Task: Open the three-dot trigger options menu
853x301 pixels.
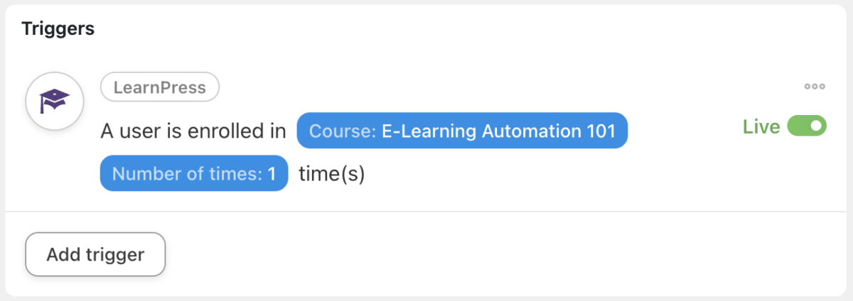Action: tap(815, 87)
